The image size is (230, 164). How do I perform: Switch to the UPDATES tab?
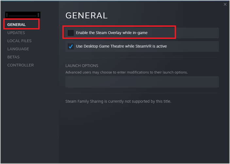click(16, 33)
